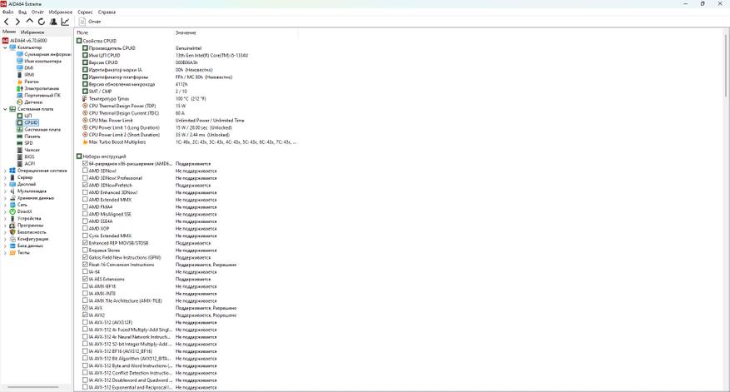Viewport: 730px width, 392px height.
Task: Select the SPD icon in tree
Action: tap(19, 143)
